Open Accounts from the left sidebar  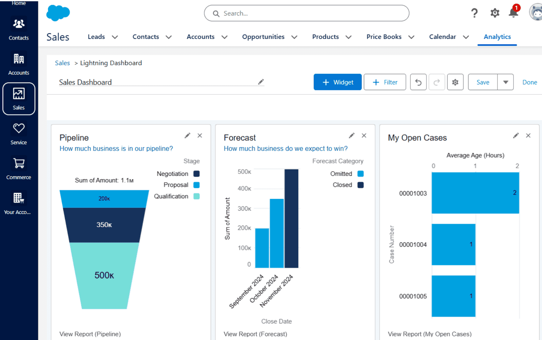pos(19,64)
